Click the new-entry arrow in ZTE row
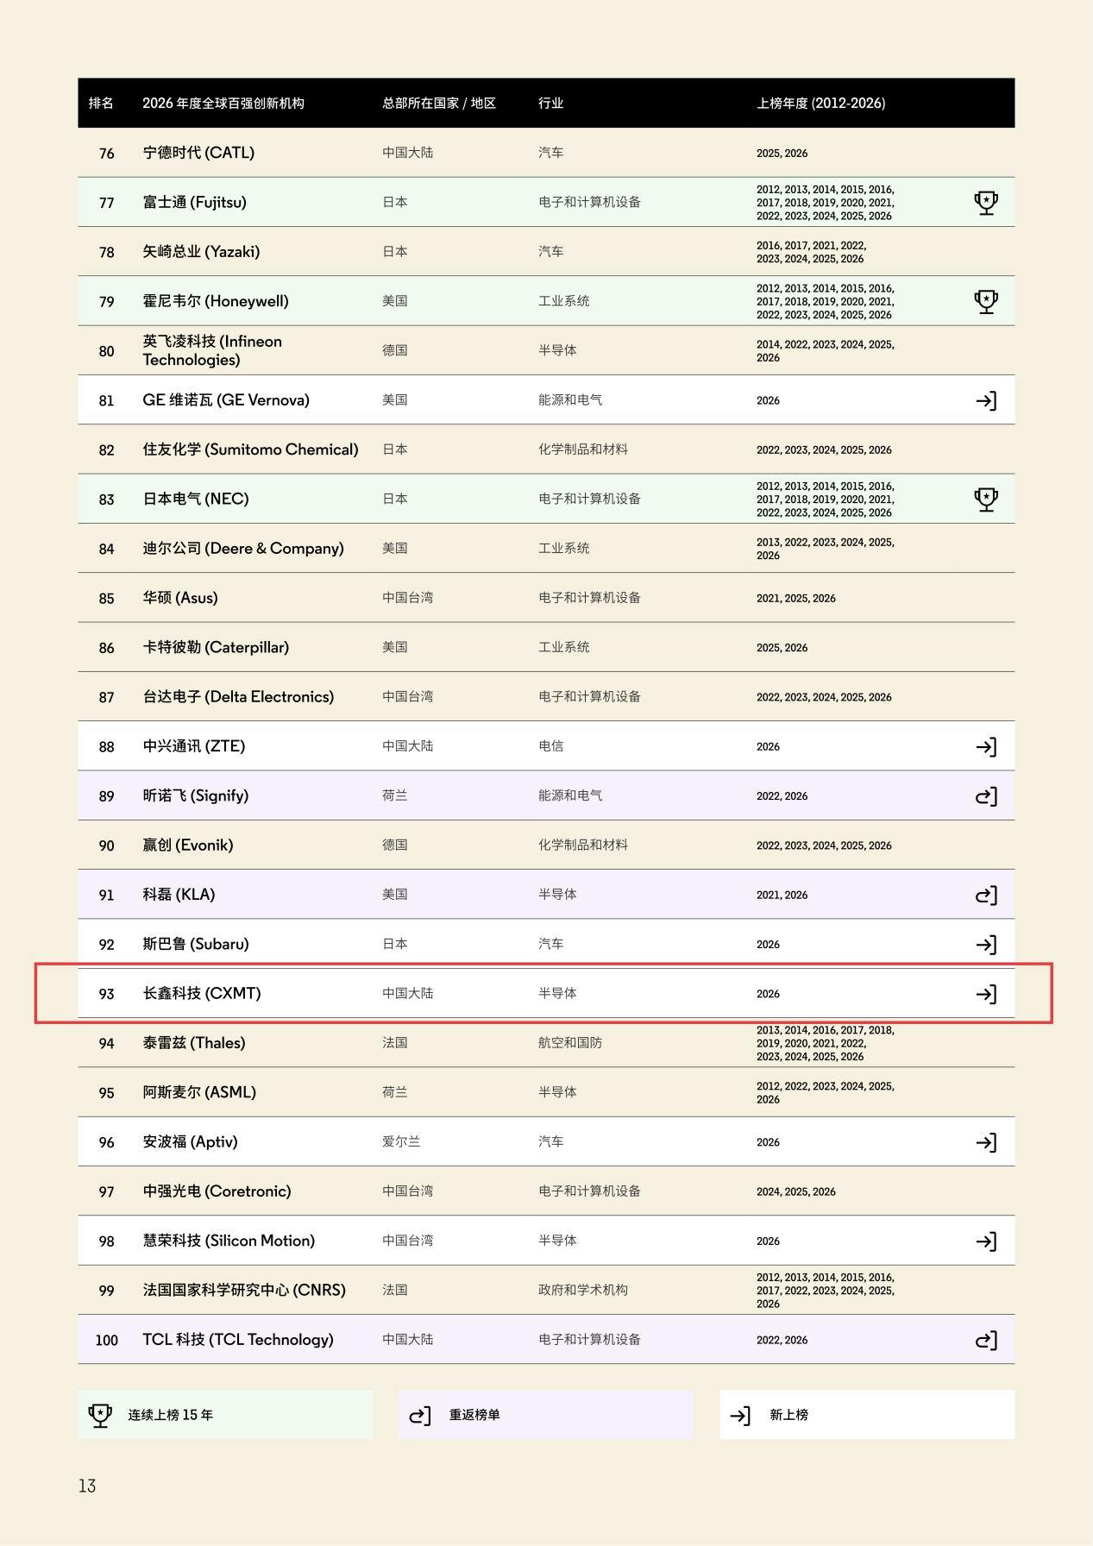This screenshot has height=1546, width=1093. (986, 746)
